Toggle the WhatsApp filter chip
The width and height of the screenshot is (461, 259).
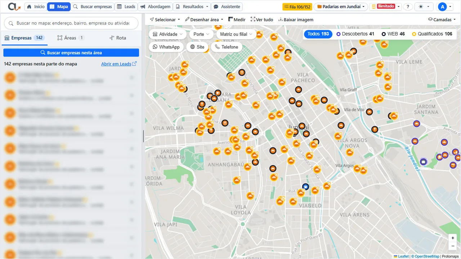pos(166,47)
